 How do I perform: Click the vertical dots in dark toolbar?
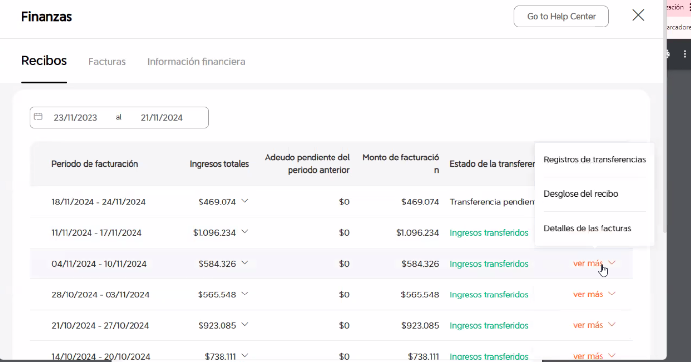point(684,54)
